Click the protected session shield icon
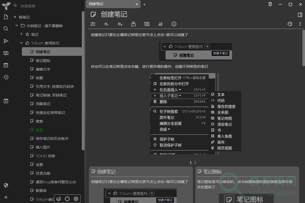Viewport: 305px width, 203px height. pyautogui.click(x=6, y=185)
